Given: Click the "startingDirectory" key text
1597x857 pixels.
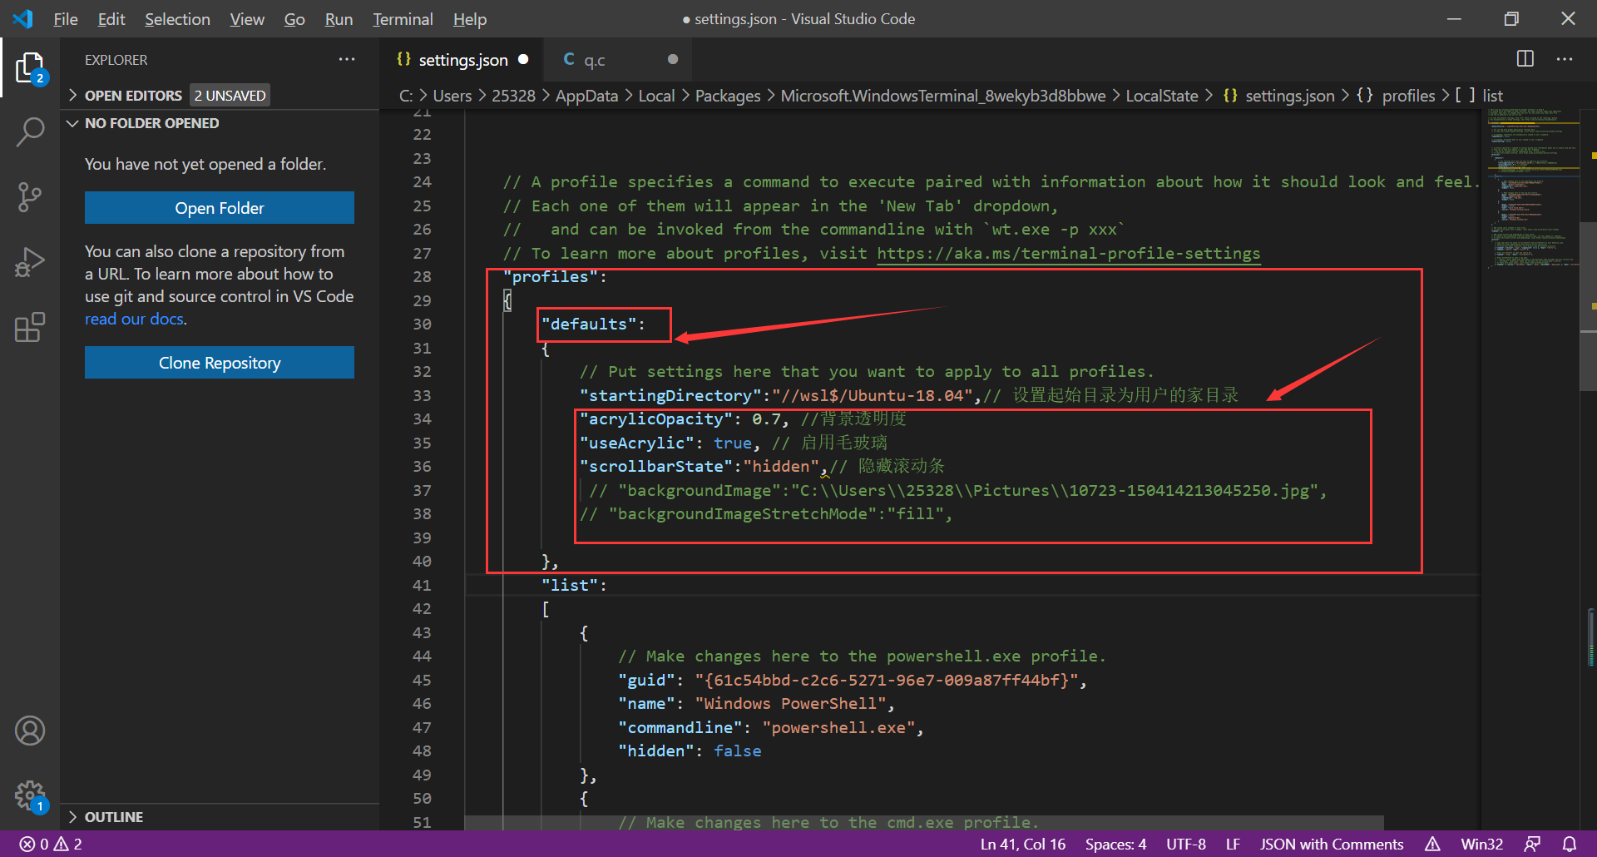Looking at the screenshot, I should point(670,395).
